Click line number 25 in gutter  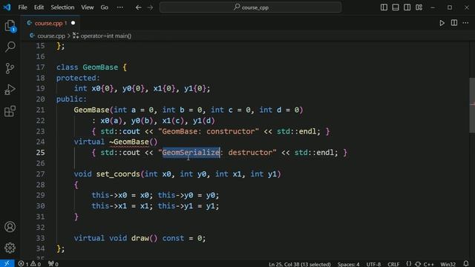40,153
